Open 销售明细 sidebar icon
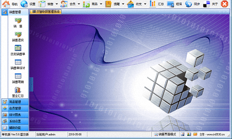Viewport: 232px width, 139px height. click(18, 76)
